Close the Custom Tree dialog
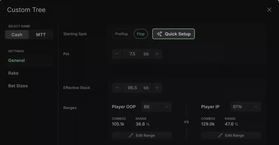This screenshot has width=279, height=145. (x=269, y=10)
